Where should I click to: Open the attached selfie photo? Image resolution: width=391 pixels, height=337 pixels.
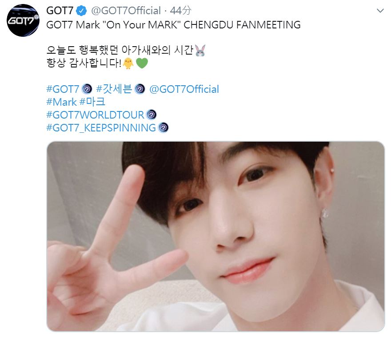pyautogui.click(x=215, y=236)
